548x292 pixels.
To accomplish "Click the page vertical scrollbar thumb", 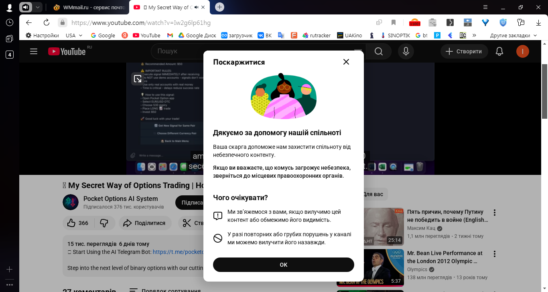I will 545,91.
